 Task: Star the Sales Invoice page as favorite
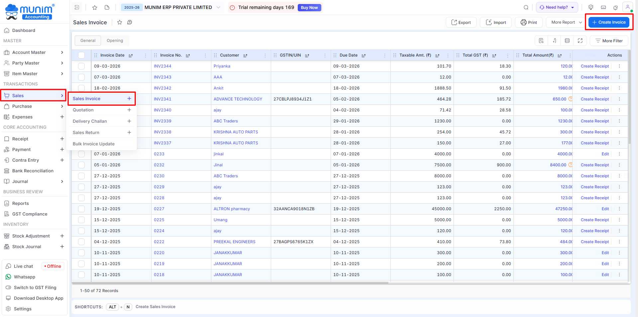pyautogui.click(x=120, y=22)
